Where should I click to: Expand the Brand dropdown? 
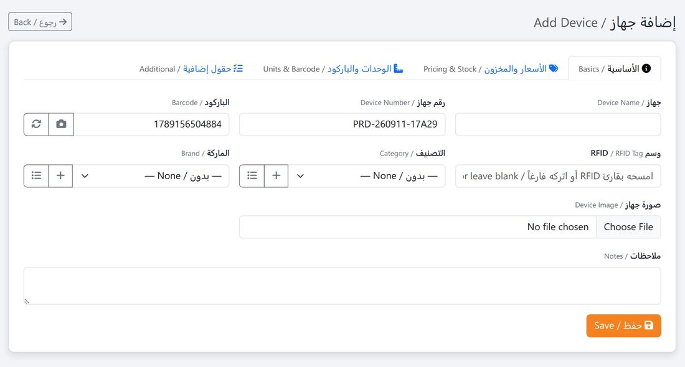151,176
